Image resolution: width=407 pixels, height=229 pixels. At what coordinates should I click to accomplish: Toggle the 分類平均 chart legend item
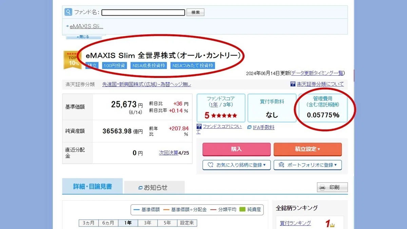tap(223, 210)
